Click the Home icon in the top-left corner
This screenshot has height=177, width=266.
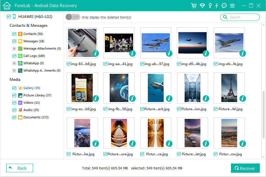point(7,5)
